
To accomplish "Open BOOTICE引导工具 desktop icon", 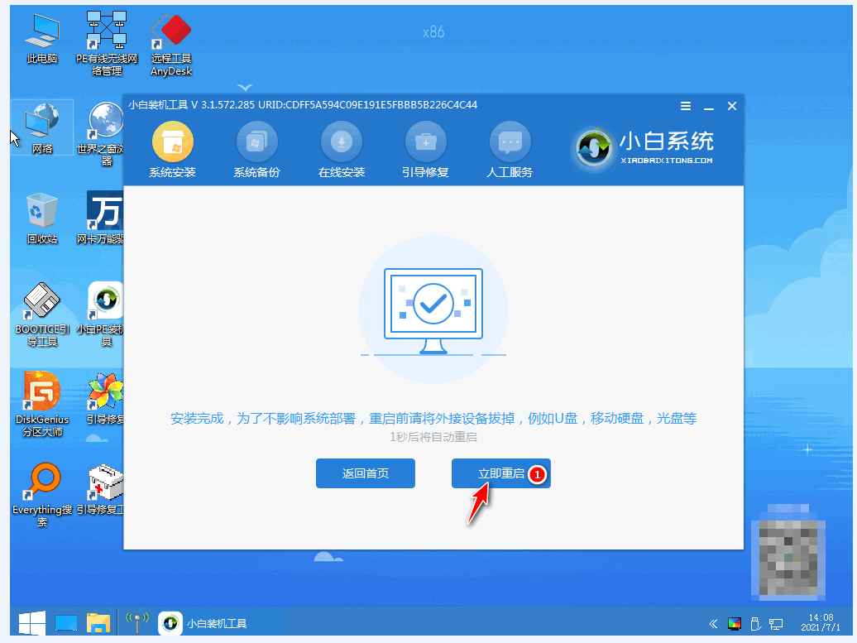I will click(x=42, y=314).
